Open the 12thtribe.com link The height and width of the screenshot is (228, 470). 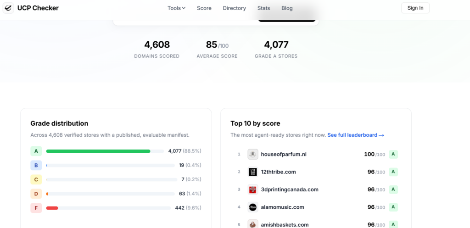(x=279, y=172)
